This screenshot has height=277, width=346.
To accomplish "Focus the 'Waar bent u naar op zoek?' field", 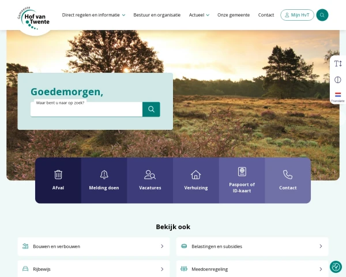I will click(x=86, y=109).
